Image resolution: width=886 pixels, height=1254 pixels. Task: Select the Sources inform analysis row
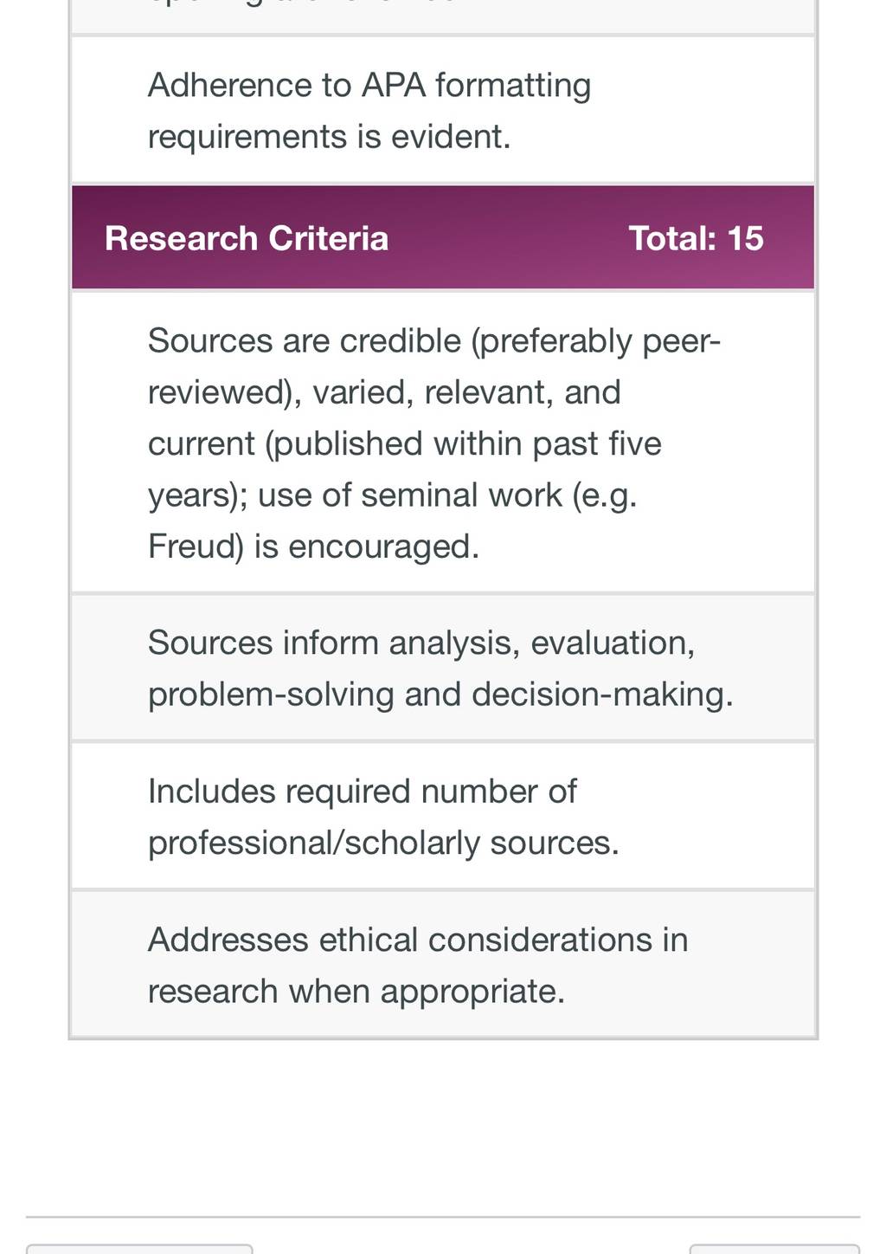[443, 668]
